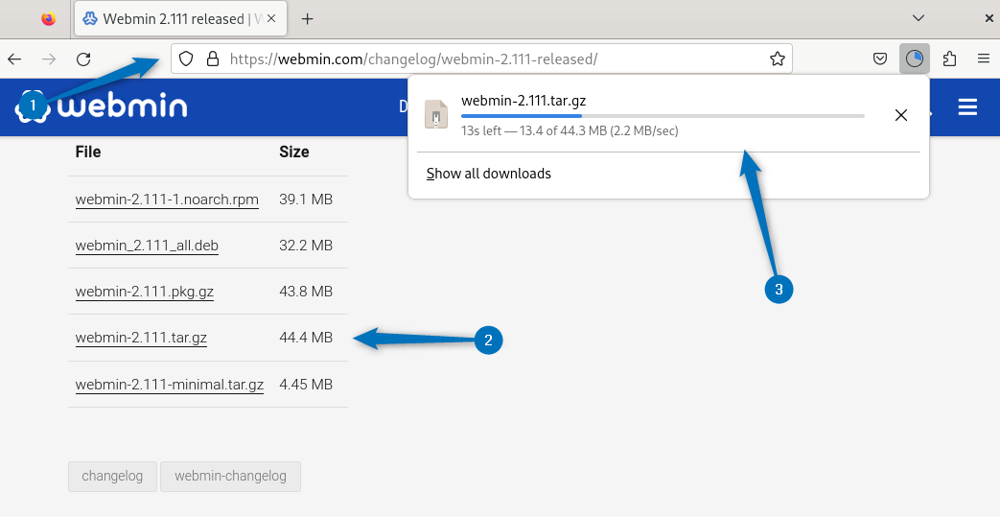
Task: Click the Webmin logo
Action: pyautogui.click(x=102, y=106)
